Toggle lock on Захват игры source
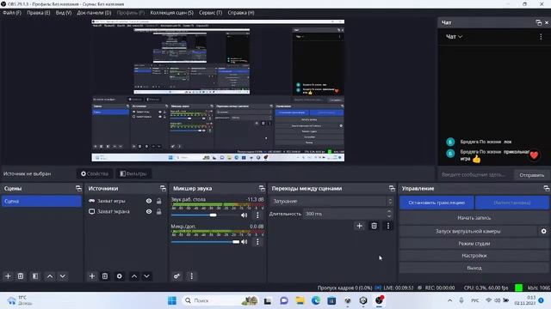This screenshot has width=551, height=309. (x=158, y=201)
